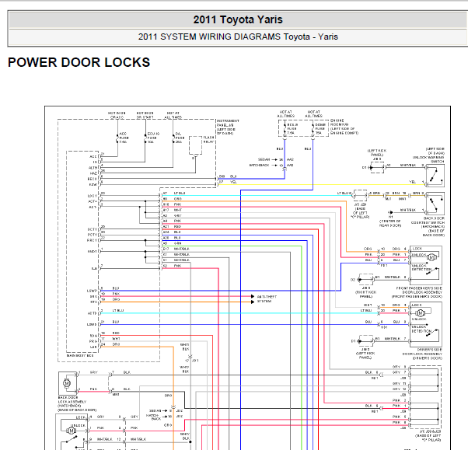468x450 pixels.
Task: Click the 'Center of rear door' ground label
Action: [x=390, y=223]
